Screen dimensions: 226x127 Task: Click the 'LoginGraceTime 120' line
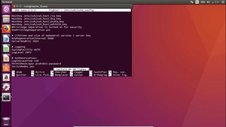[25, 61]
